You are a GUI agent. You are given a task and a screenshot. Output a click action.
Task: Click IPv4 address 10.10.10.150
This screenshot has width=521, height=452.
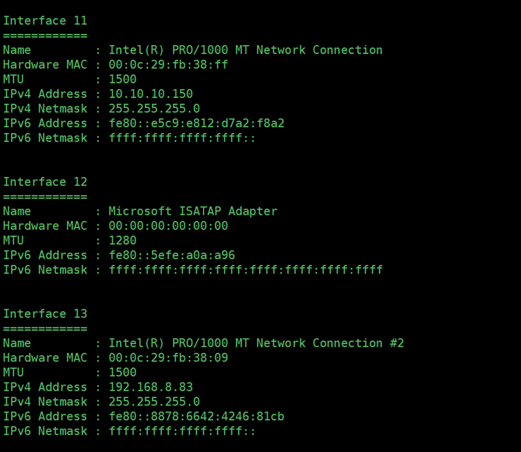(x=151, y=94)
